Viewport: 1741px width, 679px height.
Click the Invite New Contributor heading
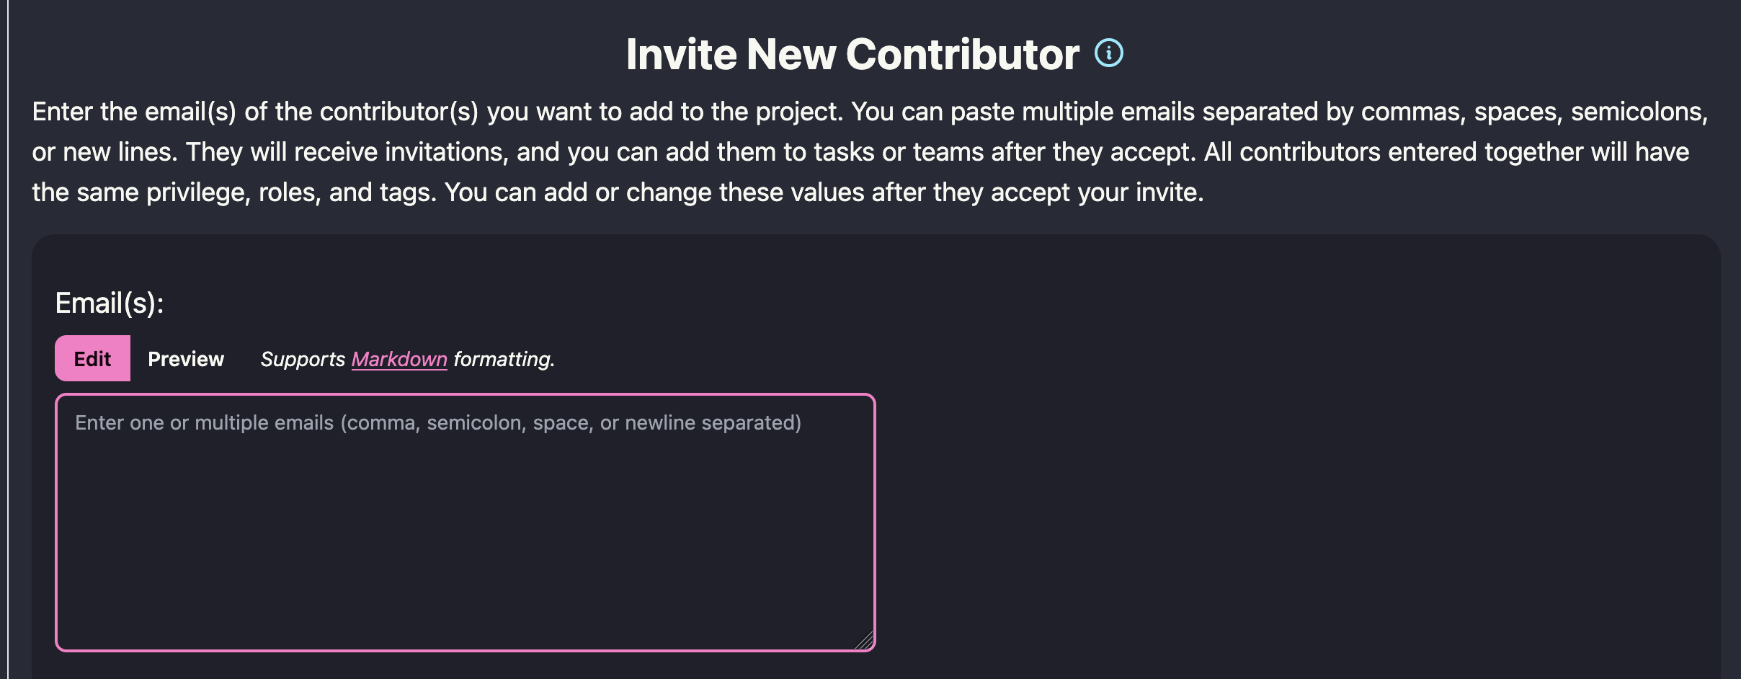(x=852, y=54)
